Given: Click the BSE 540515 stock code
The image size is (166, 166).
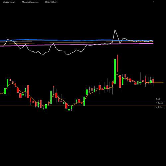Looking at the screenshot, I should pos(51,2).
